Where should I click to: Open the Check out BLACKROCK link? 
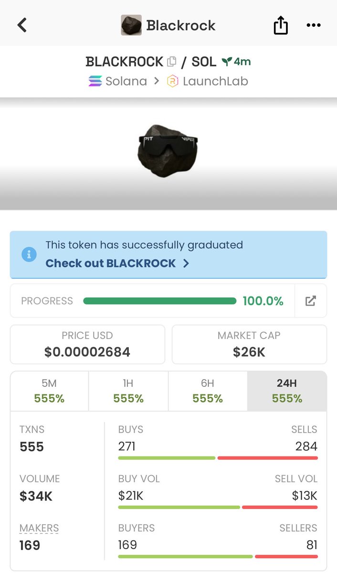click(x=117, y=263)
